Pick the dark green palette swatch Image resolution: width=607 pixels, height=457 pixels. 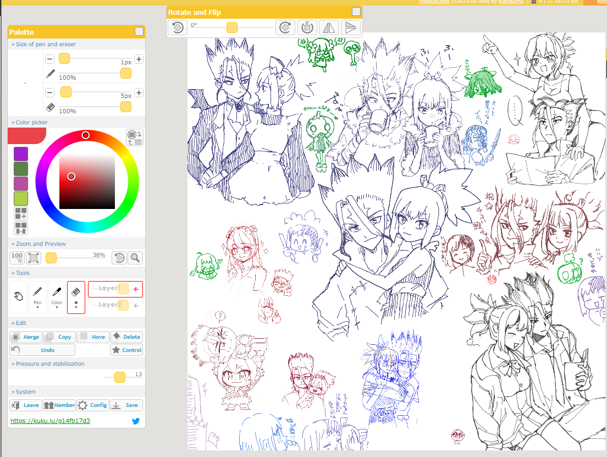[21, 169]
